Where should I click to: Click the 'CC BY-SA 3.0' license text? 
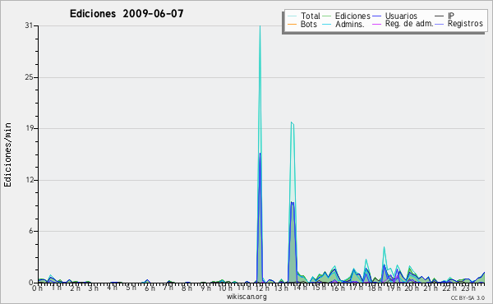pos(468,298)
